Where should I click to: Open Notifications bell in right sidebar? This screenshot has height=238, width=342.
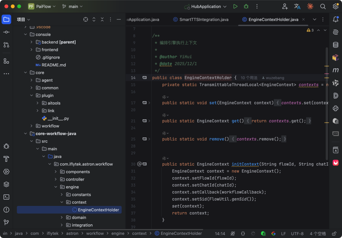click(336, 19)
